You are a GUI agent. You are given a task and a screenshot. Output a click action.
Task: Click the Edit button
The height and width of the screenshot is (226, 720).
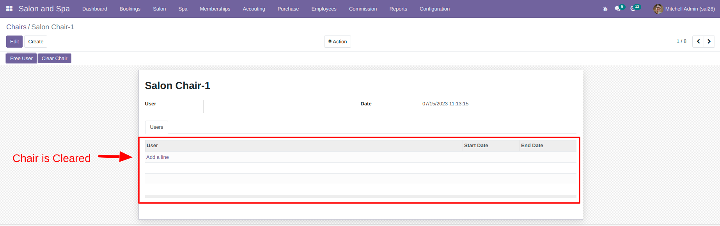(x=14, y=42)
